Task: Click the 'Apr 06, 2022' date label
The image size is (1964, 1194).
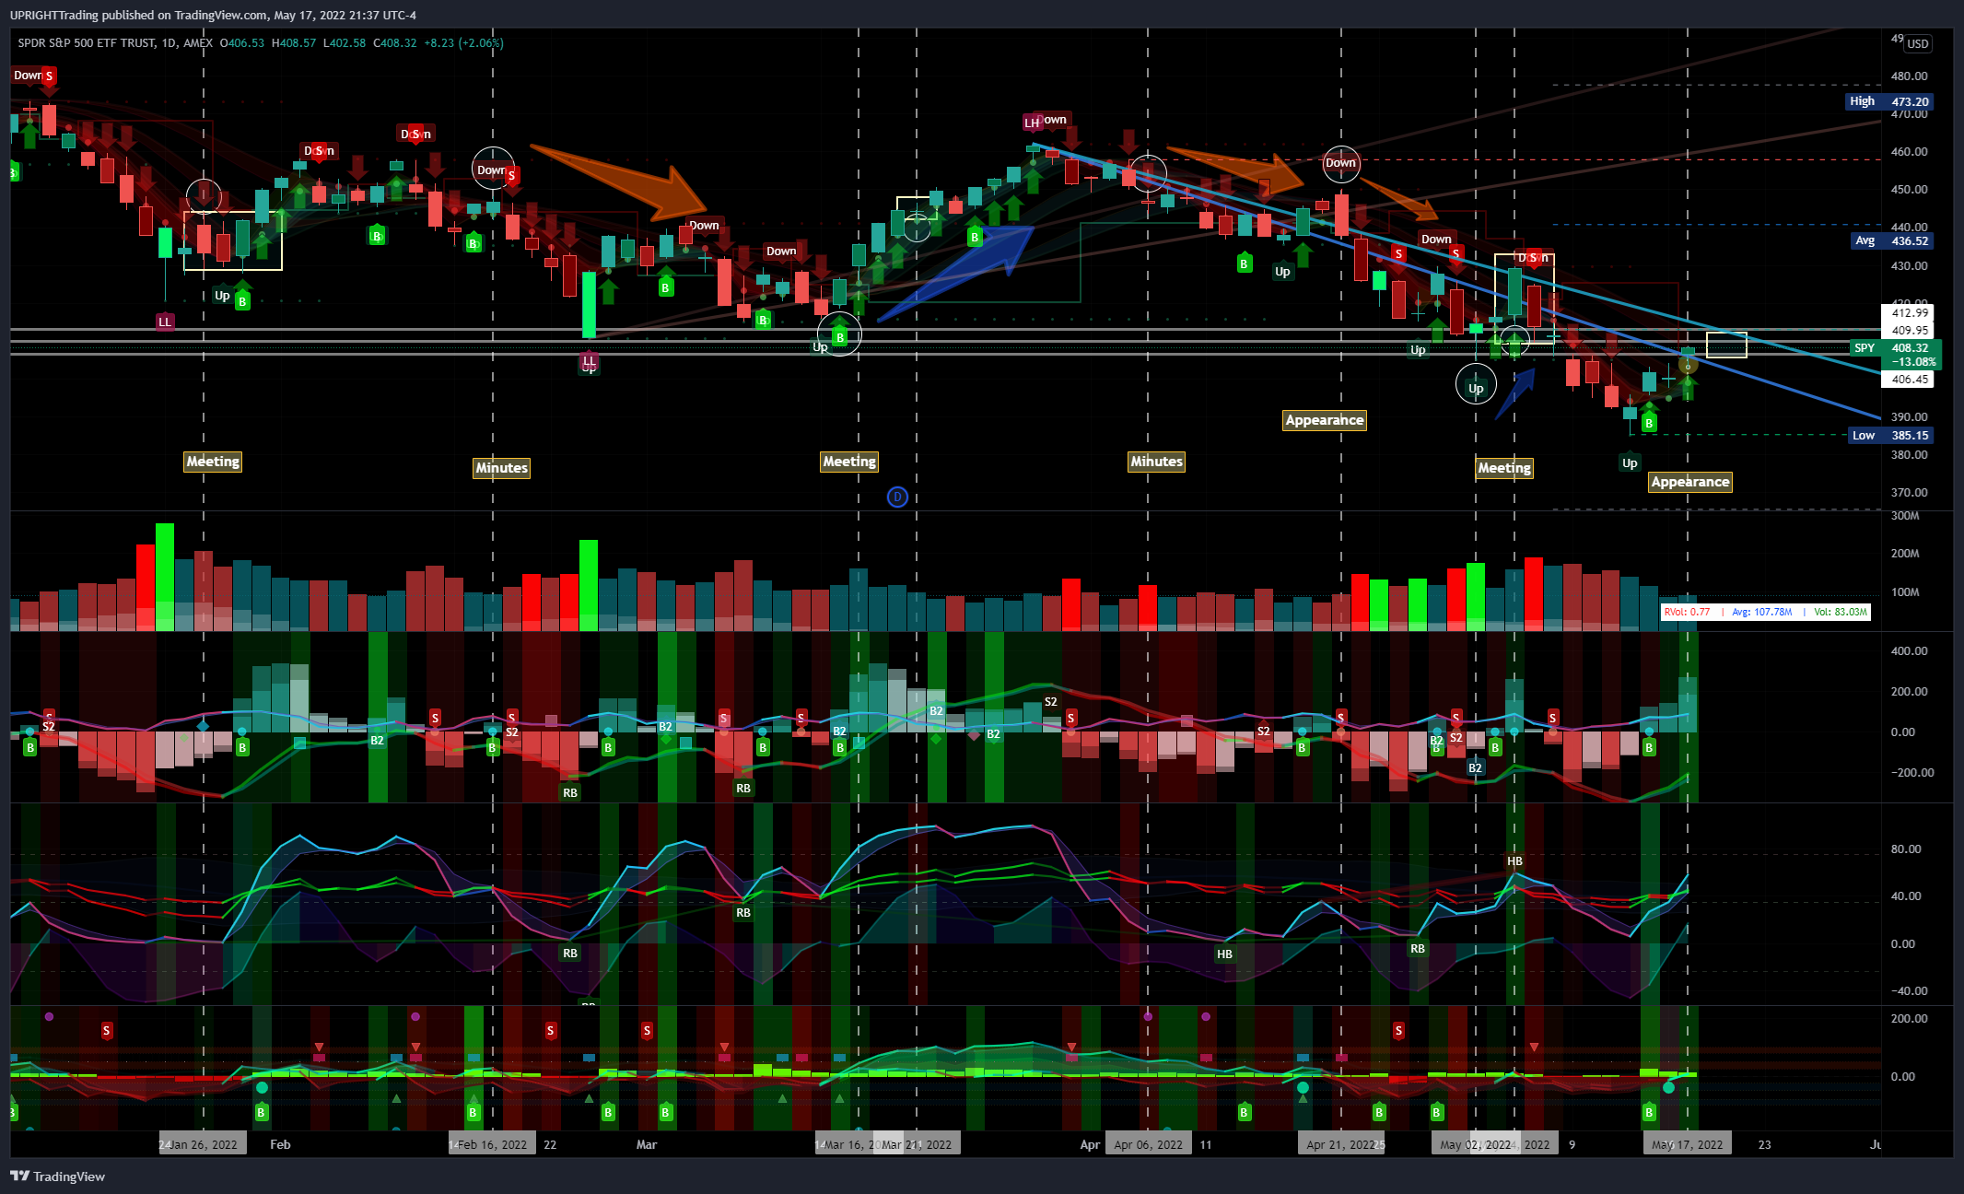Action: pos(1148,1144)
